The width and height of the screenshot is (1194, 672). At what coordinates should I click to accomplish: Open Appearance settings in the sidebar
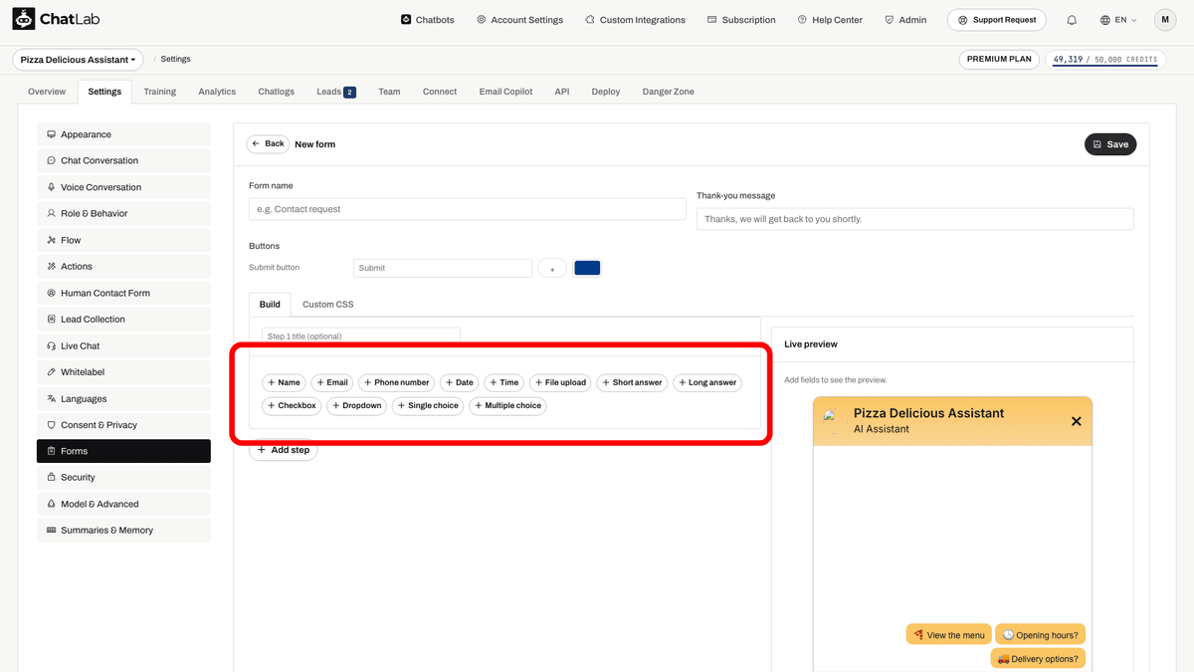(x=123, y=134)
